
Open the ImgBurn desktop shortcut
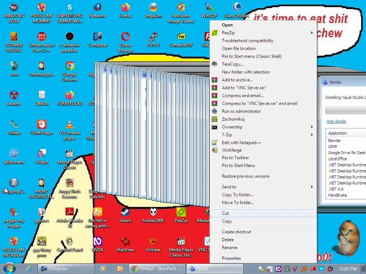[x=153, y=10]
